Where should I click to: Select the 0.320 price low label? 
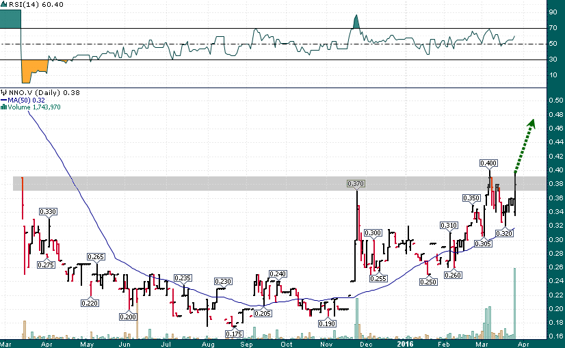coord(504,233)
